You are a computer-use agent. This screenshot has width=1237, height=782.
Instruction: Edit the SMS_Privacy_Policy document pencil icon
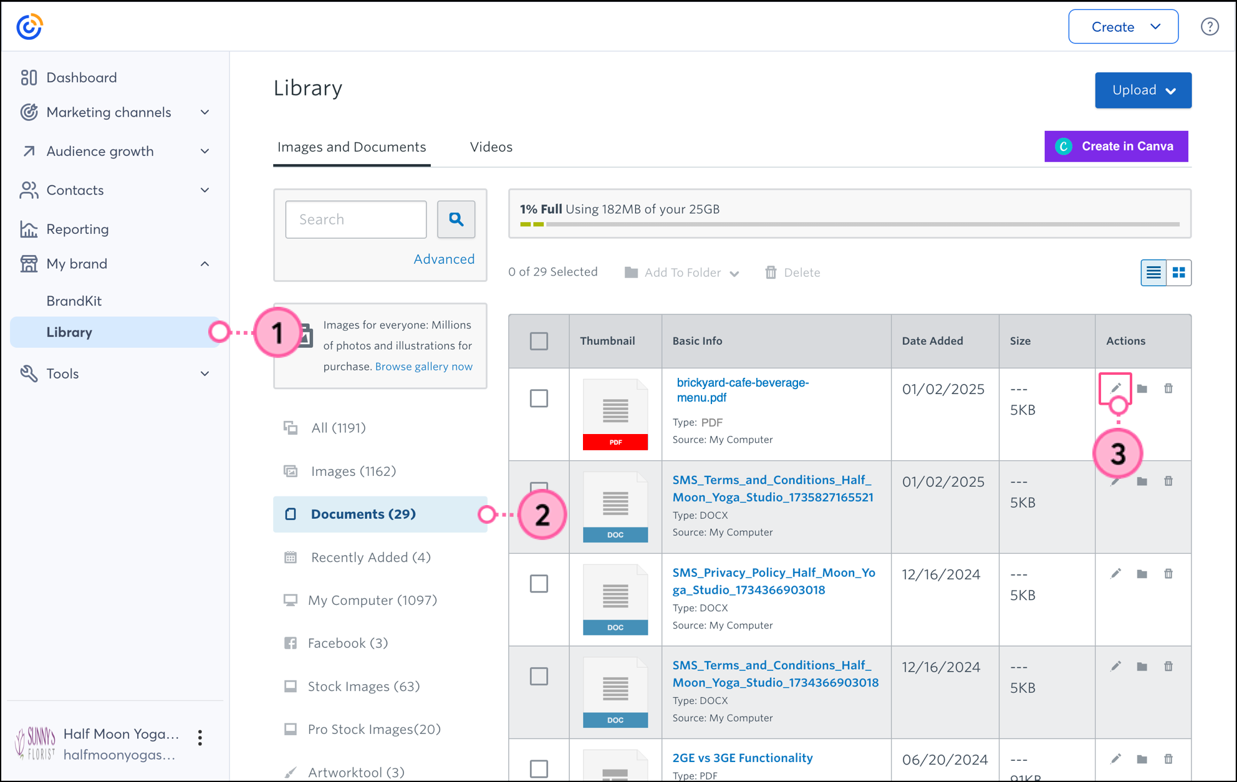[x=1115, y=574]
